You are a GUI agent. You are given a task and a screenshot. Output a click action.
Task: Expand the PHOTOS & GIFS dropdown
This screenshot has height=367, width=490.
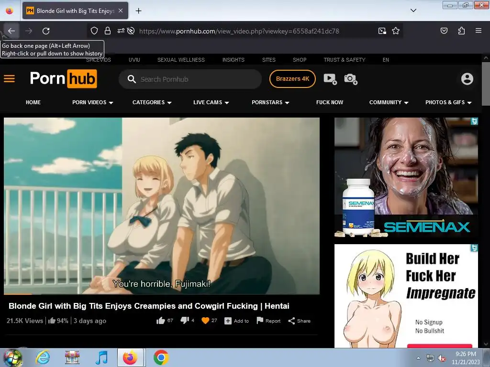448,102
